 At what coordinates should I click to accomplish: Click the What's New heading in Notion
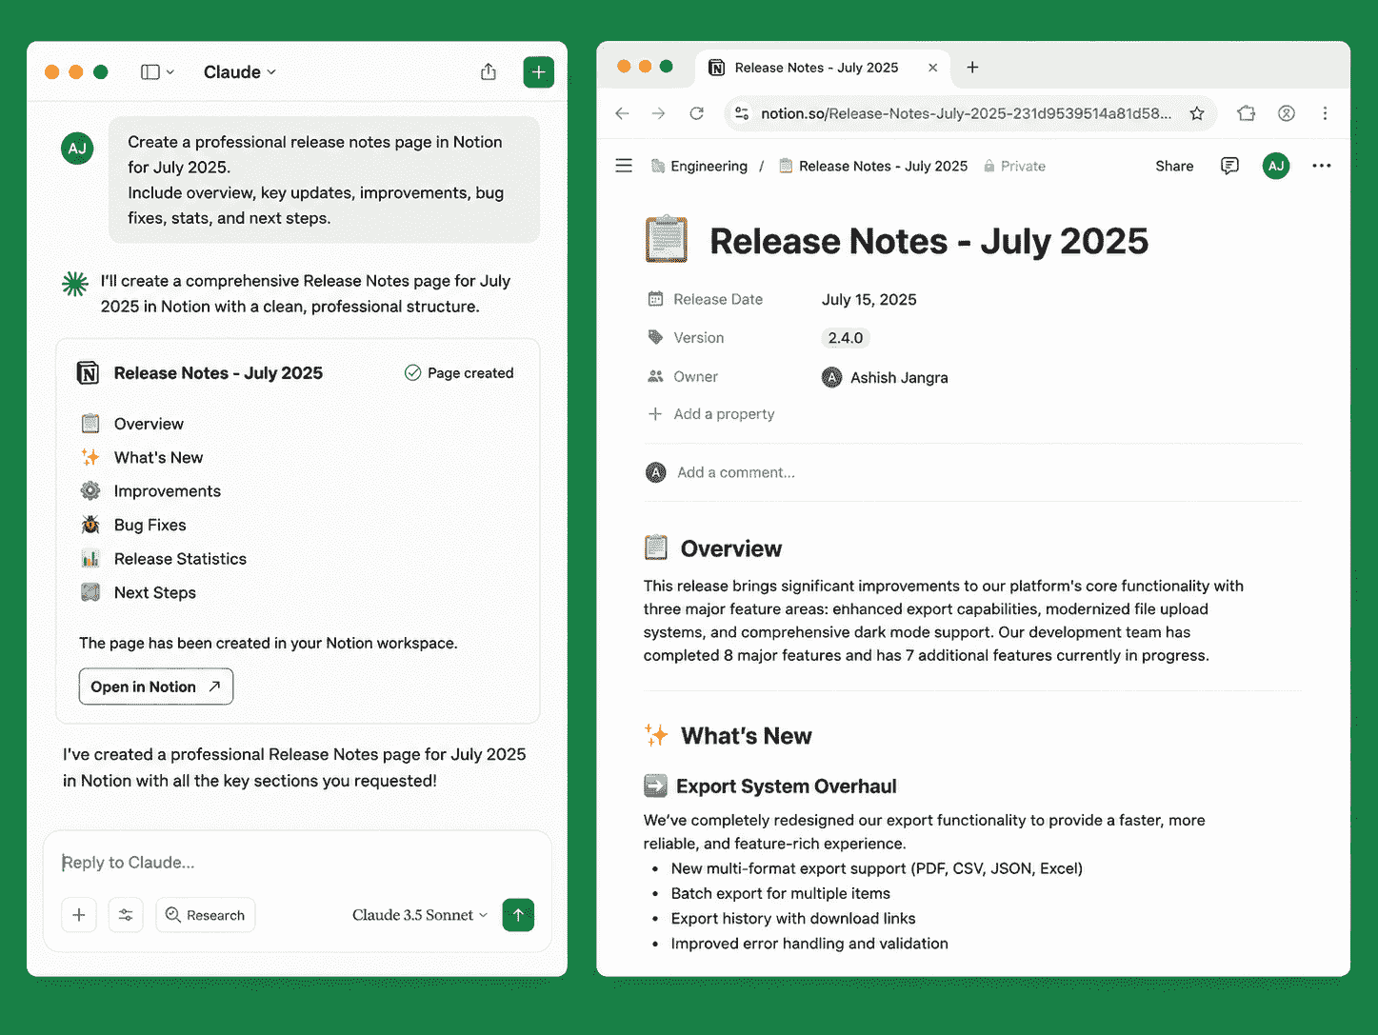point(747,736)
